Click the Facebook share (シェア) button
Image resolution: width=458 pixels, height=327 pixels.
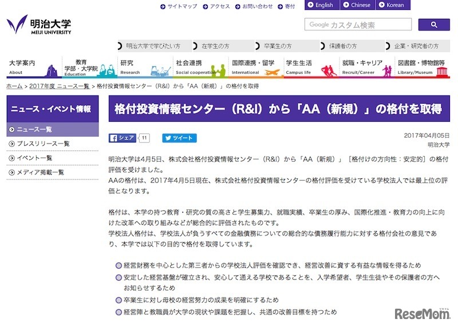(x=123, y=138)
